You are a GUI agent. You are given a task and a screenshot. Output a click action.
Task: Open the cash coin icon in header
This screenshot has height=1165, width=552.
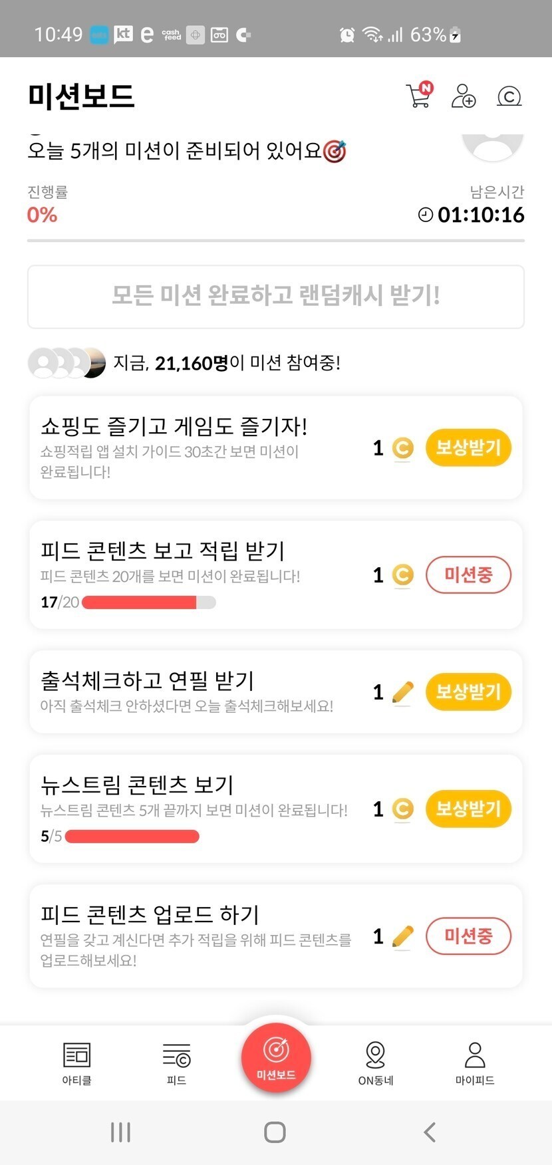[x=509, y=97]
